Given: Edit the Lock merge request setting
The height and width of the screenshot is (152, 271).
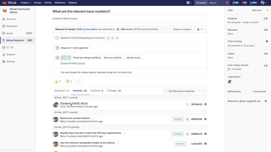Looking at the screenshot, I should coord(265,65).
